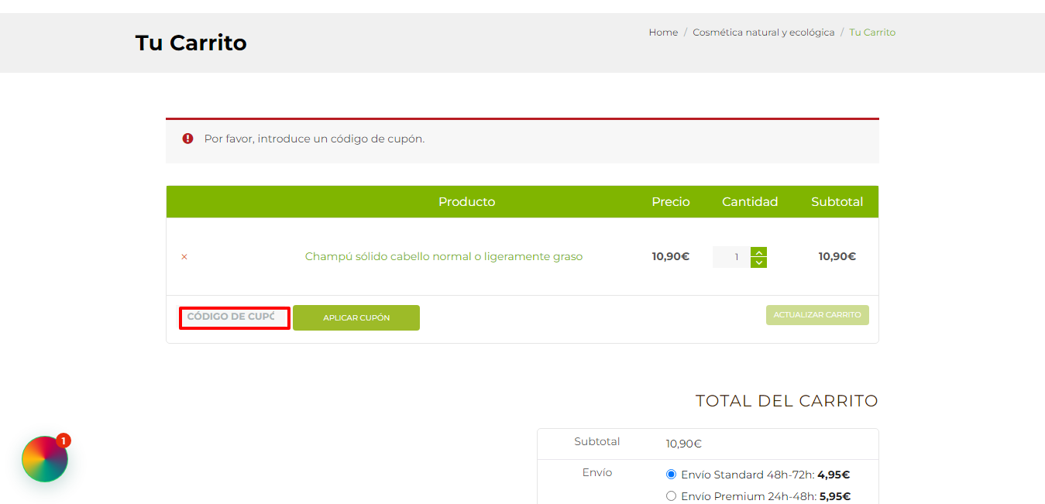
Task: Remove the Champú sólido item from cart
Action: (184, 257)
